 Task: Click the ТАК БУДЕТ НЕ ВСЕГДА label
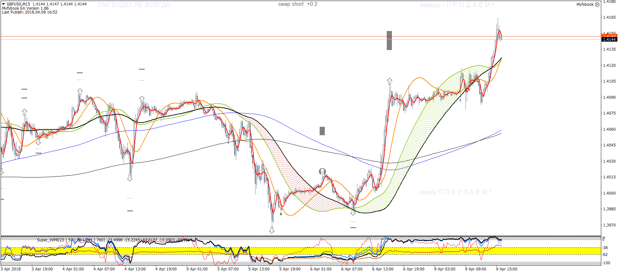click(134, 5)
